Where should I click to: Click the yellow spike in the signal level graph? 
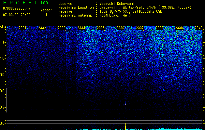pyautogui.click(x=126, y=126)
